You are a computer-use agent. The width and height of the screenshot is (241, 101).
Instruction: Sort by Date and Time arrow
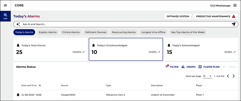click(40, 85)
